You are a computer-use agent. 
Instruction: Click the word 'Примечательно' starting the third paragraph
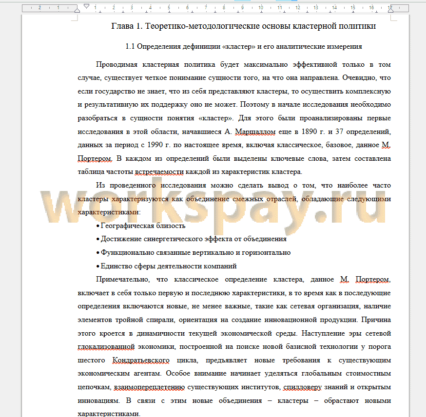pos(123,280)
